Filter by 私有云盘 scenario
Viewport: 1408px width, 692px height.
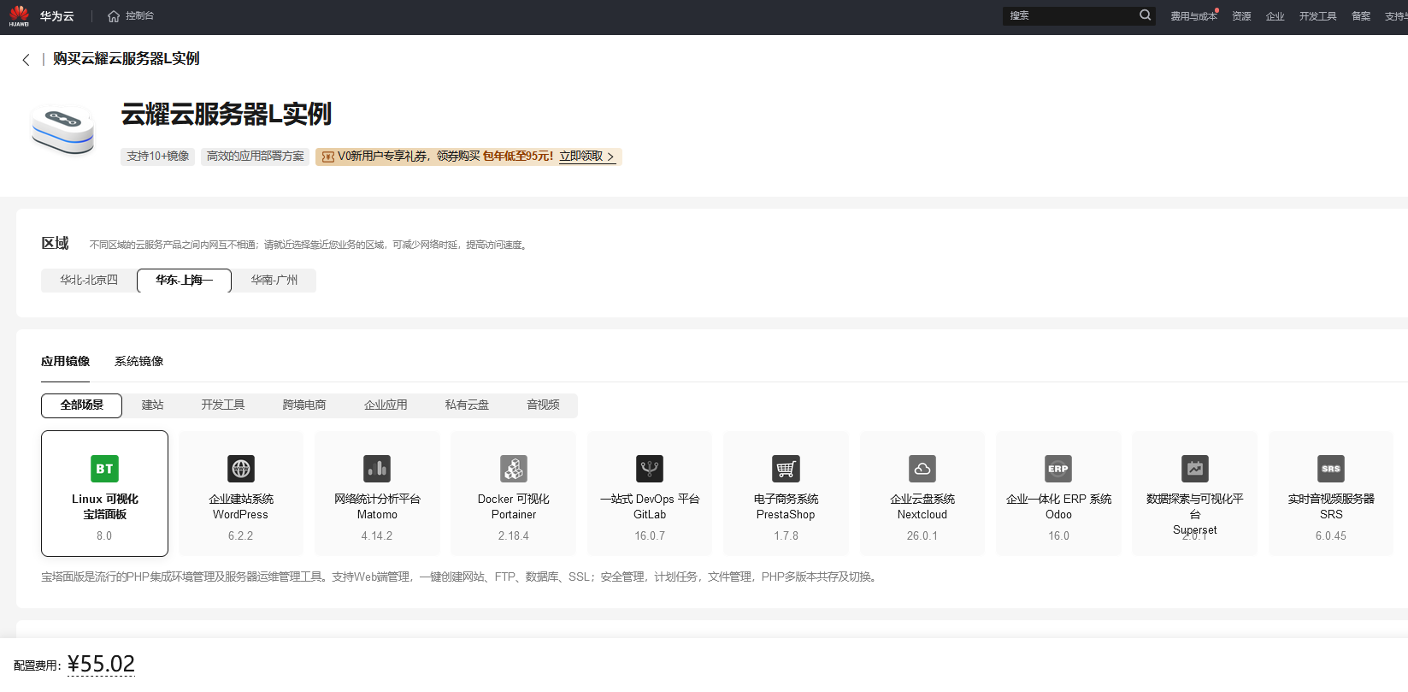(467, 405)
